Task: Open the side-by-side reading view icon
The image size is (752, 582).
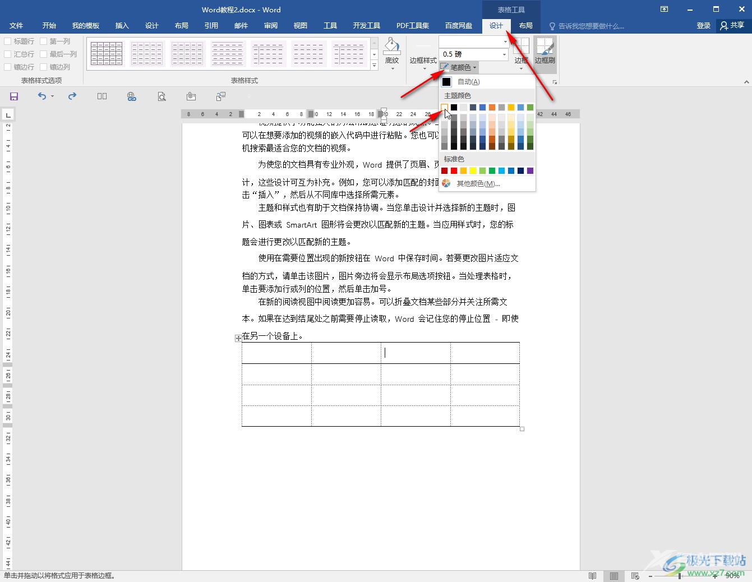Action: pos(102,96)
